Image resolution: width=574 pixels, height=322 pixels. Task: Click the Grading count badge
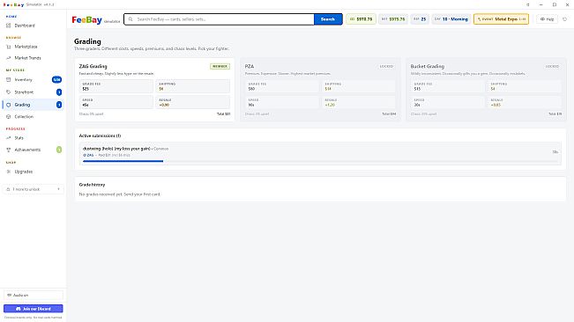click(x=59, y=105)
